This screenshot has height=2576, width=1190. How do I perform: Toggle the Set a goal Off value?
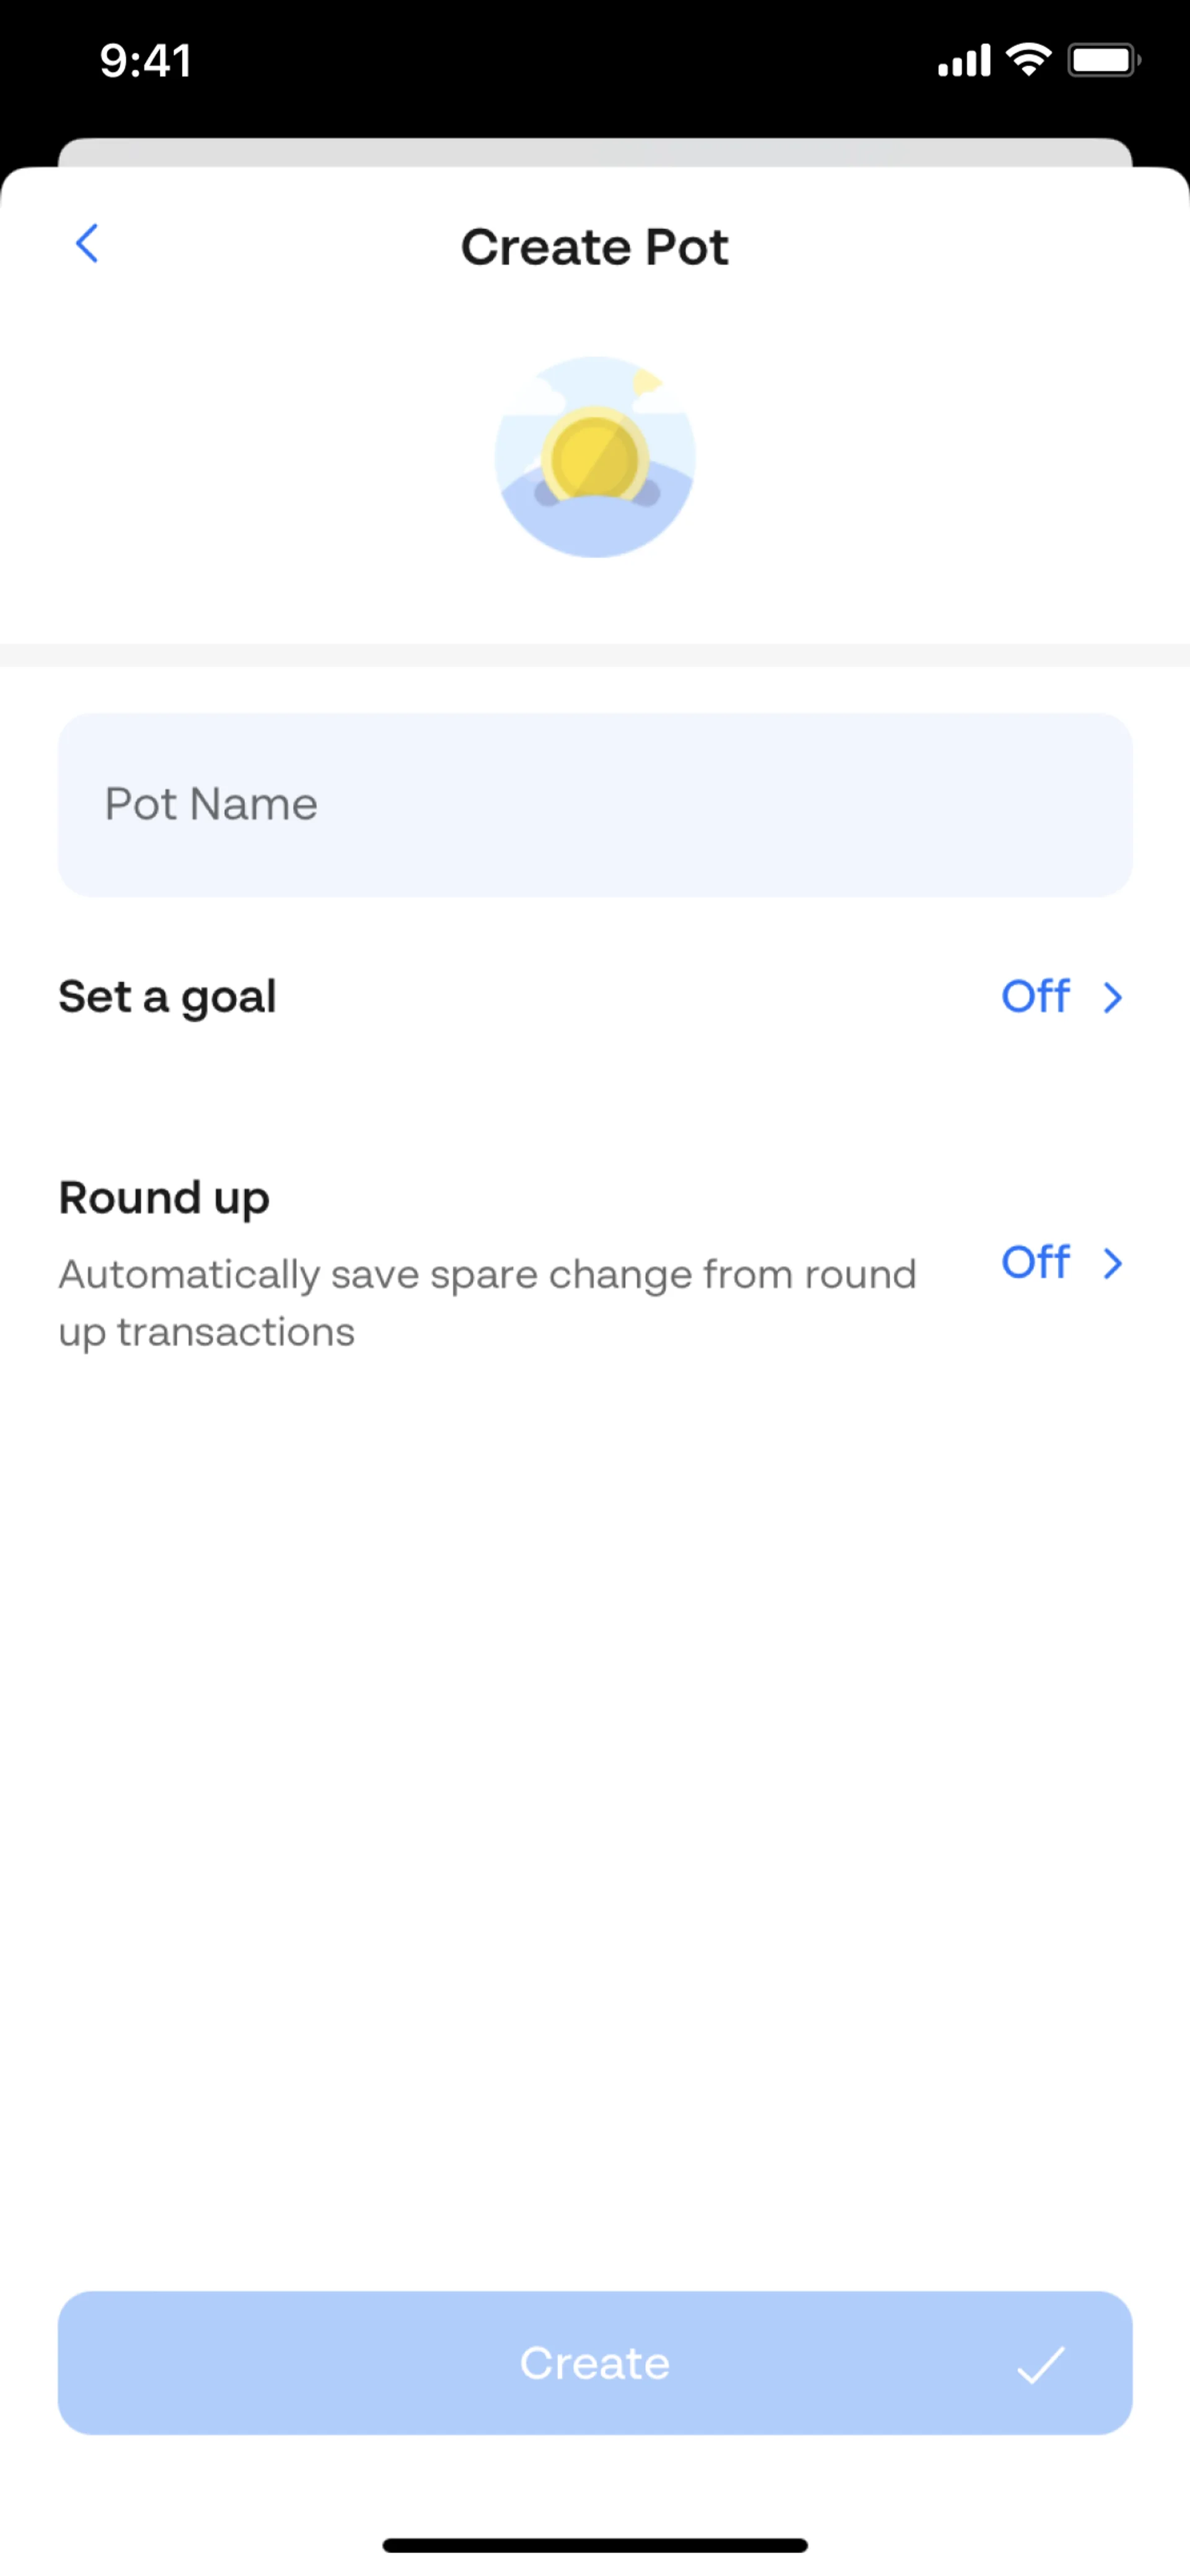[x=1036, y=996]
